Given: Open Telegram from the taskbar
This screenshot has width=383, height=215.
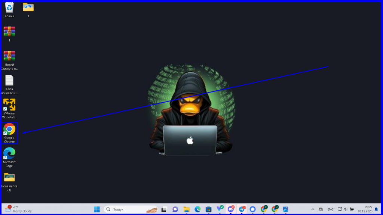Looking at the screenshot, I should pyautogui.click(x=242, y=209).
